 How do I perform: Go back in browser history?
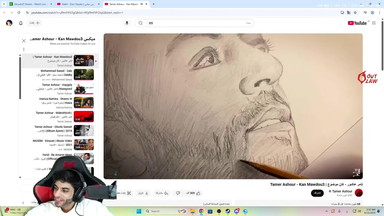click(4, 13)
